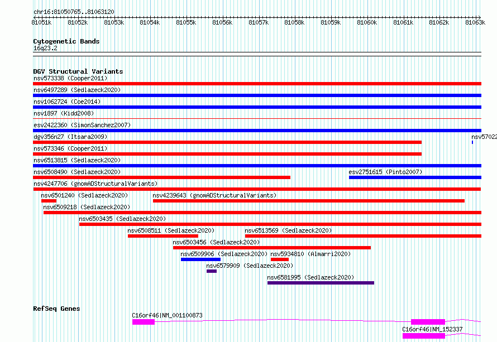Click the first exon of C16orf46|NM_001100873
Viewport: 497px width, 342px height.
(144, 322)
